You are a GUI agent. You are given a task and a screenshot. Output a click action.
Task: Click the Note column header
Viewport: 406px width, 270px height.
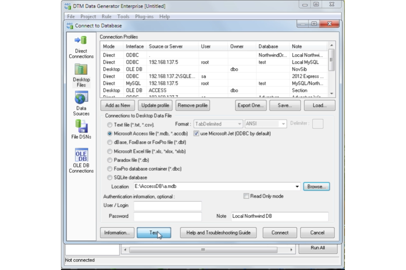click(308, 47)
